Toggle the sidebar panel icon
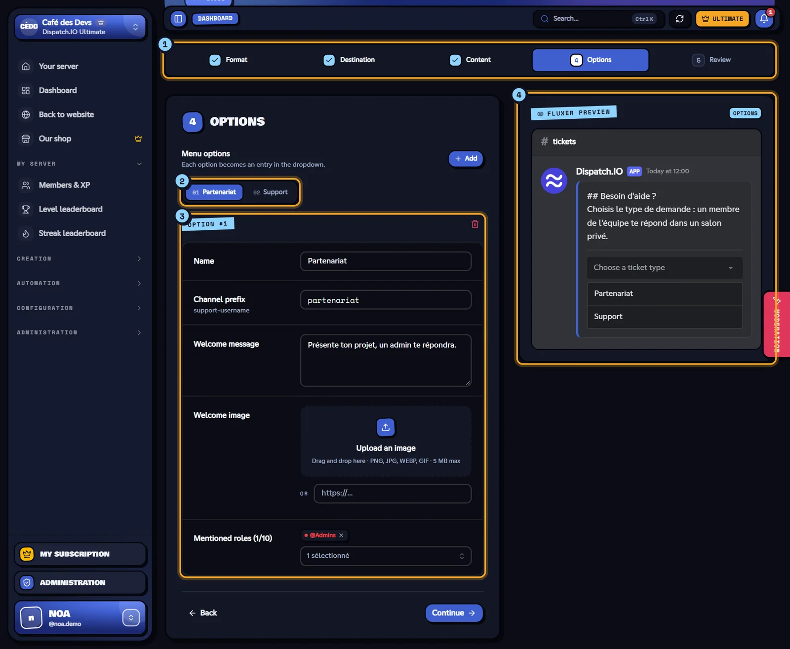 point(178,19)
